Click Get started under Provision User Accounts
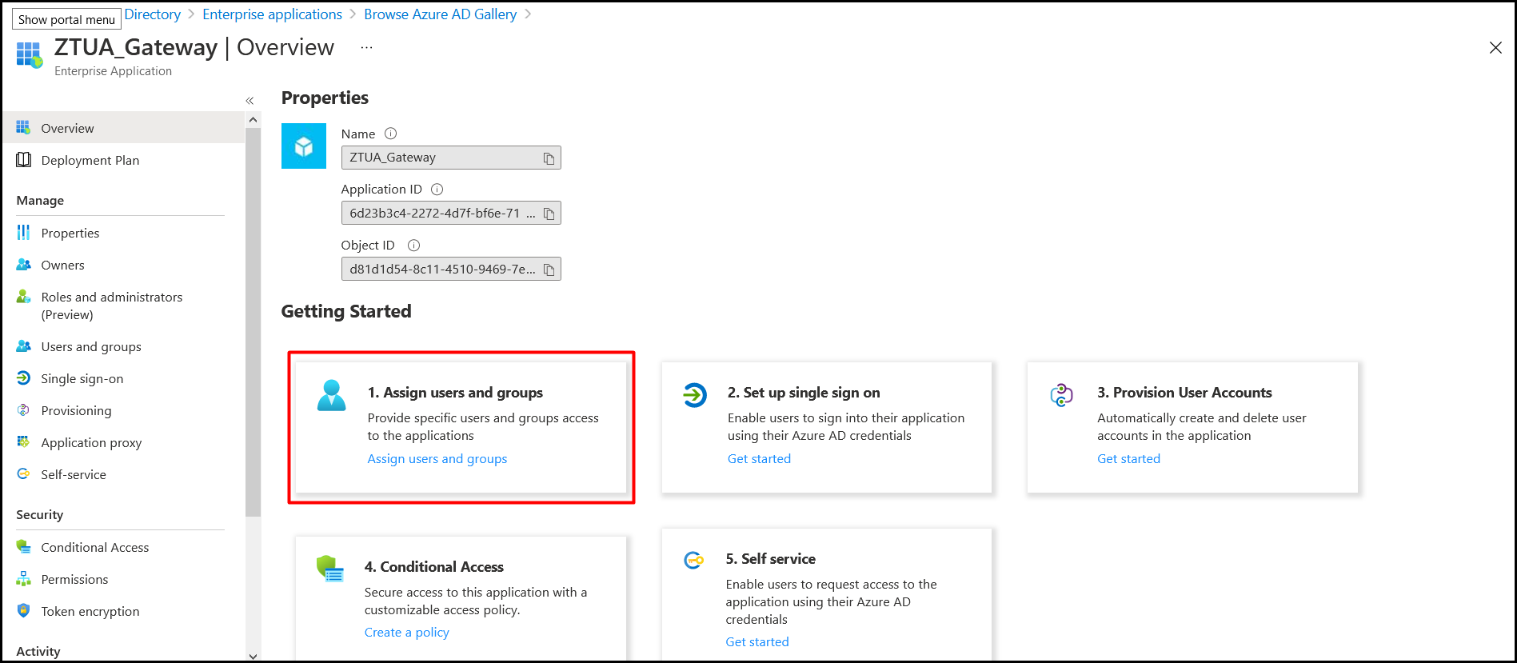This screenshot has width=1517, height=663. (x=1128, y=458)
